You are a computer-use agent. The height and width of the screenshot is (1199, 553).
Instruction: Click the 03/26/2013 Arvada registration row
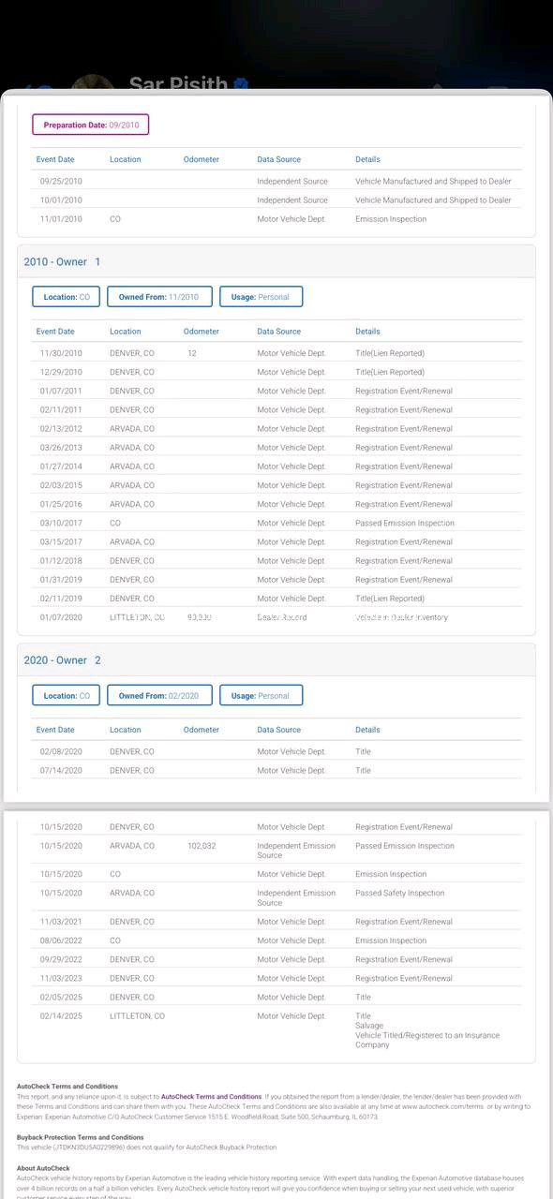click(x=276, y=448)
